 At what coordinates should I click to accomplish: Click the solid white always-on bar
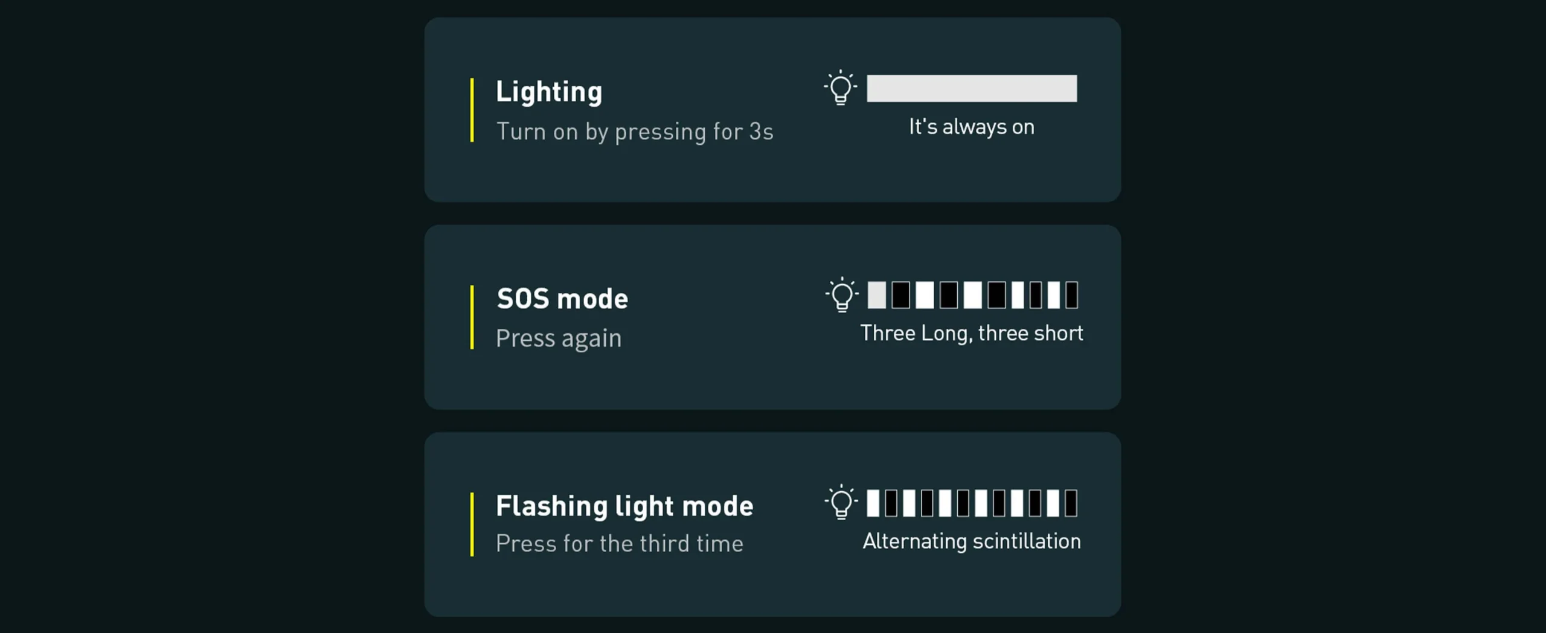[x=971, y=89]
